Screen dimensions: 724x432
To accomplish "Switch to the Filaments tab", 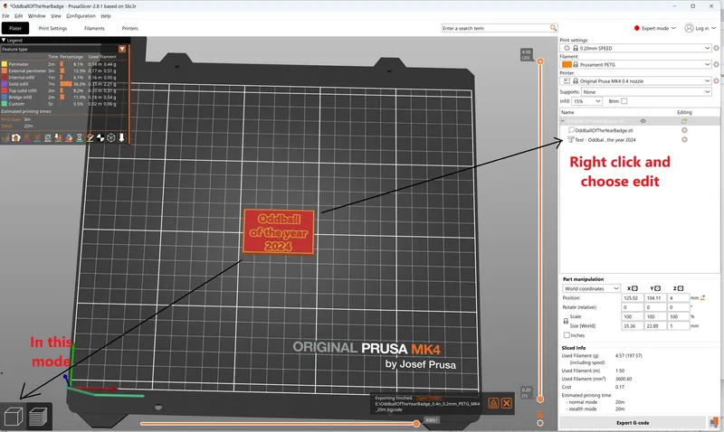I will coord(94,28).
